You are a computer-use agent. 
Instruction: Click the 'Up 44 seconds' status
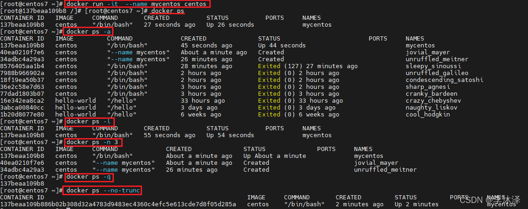(282, 46)
